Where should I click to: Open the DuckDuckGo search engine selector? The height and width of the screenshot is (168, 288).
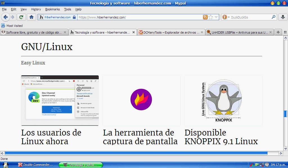tap(226, 17)
